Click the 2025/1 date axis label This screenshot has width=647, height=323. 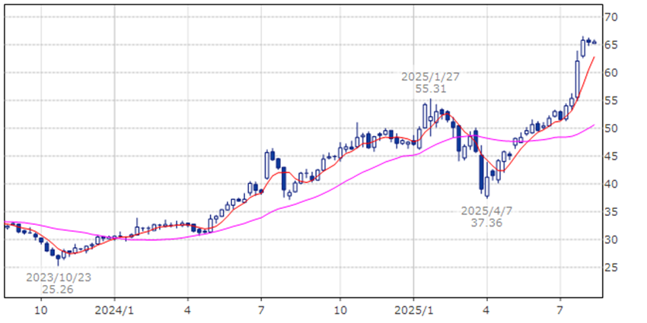pos(413,309)
